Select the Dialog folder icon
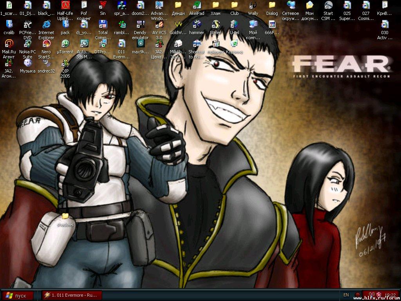This screenshot has height=301, width=401. [272, 5]
